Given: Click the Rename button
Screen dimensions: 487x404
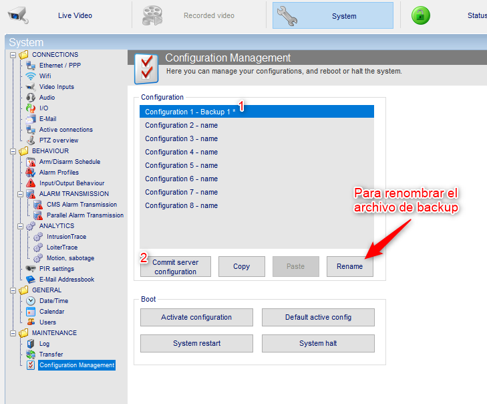Looking at the screenshot, I should click(350, 266).
